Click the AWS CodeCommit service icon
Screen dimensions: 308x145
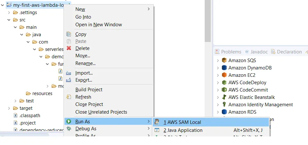click(x=224, y=90)
